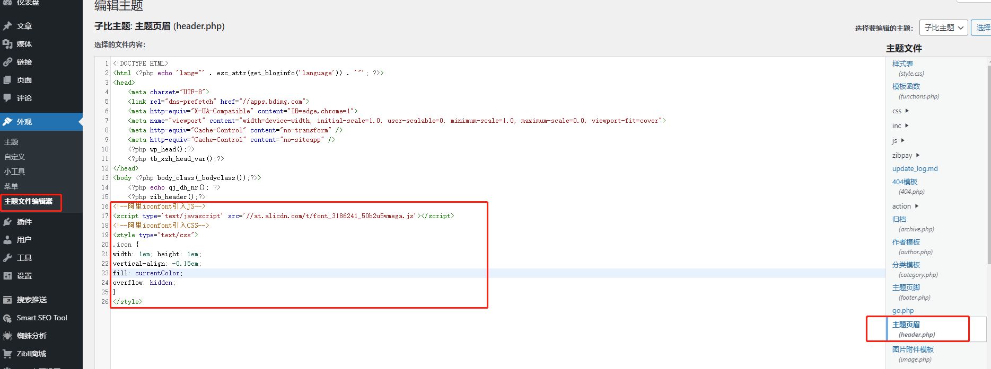Expand the inc folder arrow
991x369 pixels.
[x=907, y=125]
